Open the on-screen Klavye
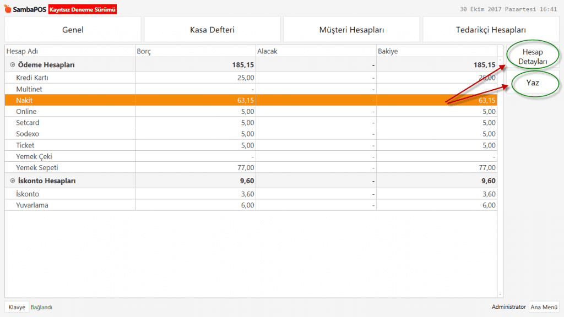 click(x=17, y=307)
